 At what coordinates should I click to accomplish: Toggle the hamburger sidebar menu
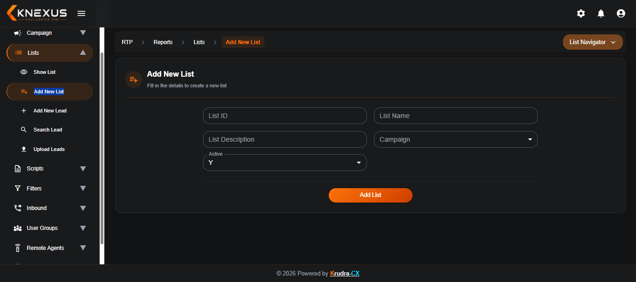81,13
